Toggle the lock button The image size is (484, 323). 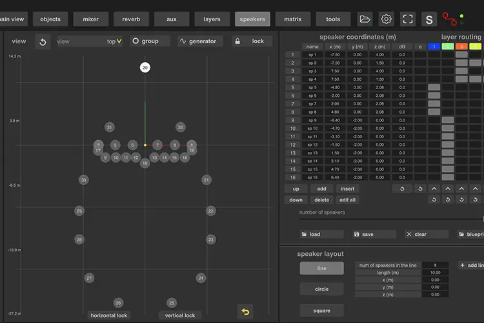pyautogui.click(x=252, y=41)
